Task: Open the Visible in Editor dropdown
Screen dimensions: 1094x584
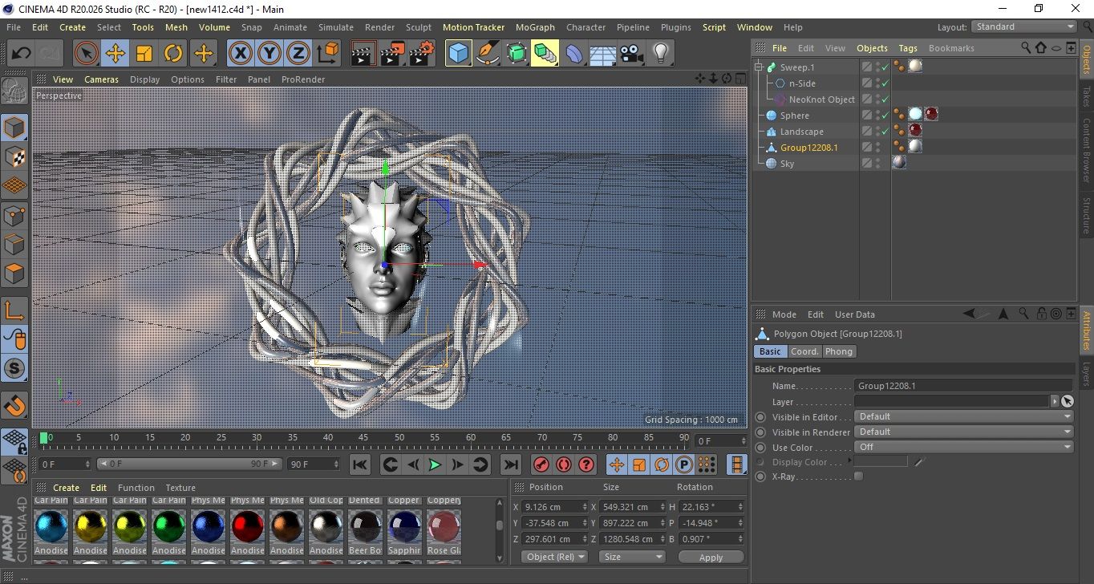Action: pos(963,417)
